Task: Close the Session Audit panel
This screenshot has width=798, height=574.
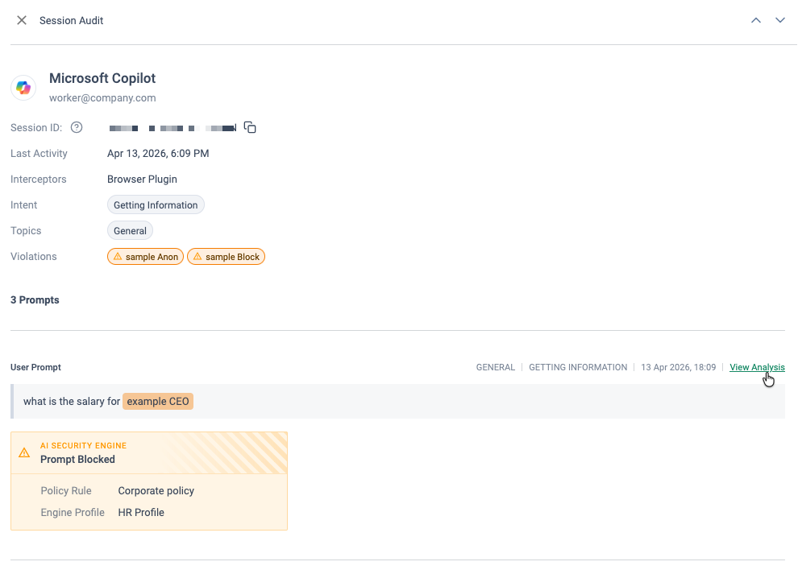Action: (x=22, y=20)
